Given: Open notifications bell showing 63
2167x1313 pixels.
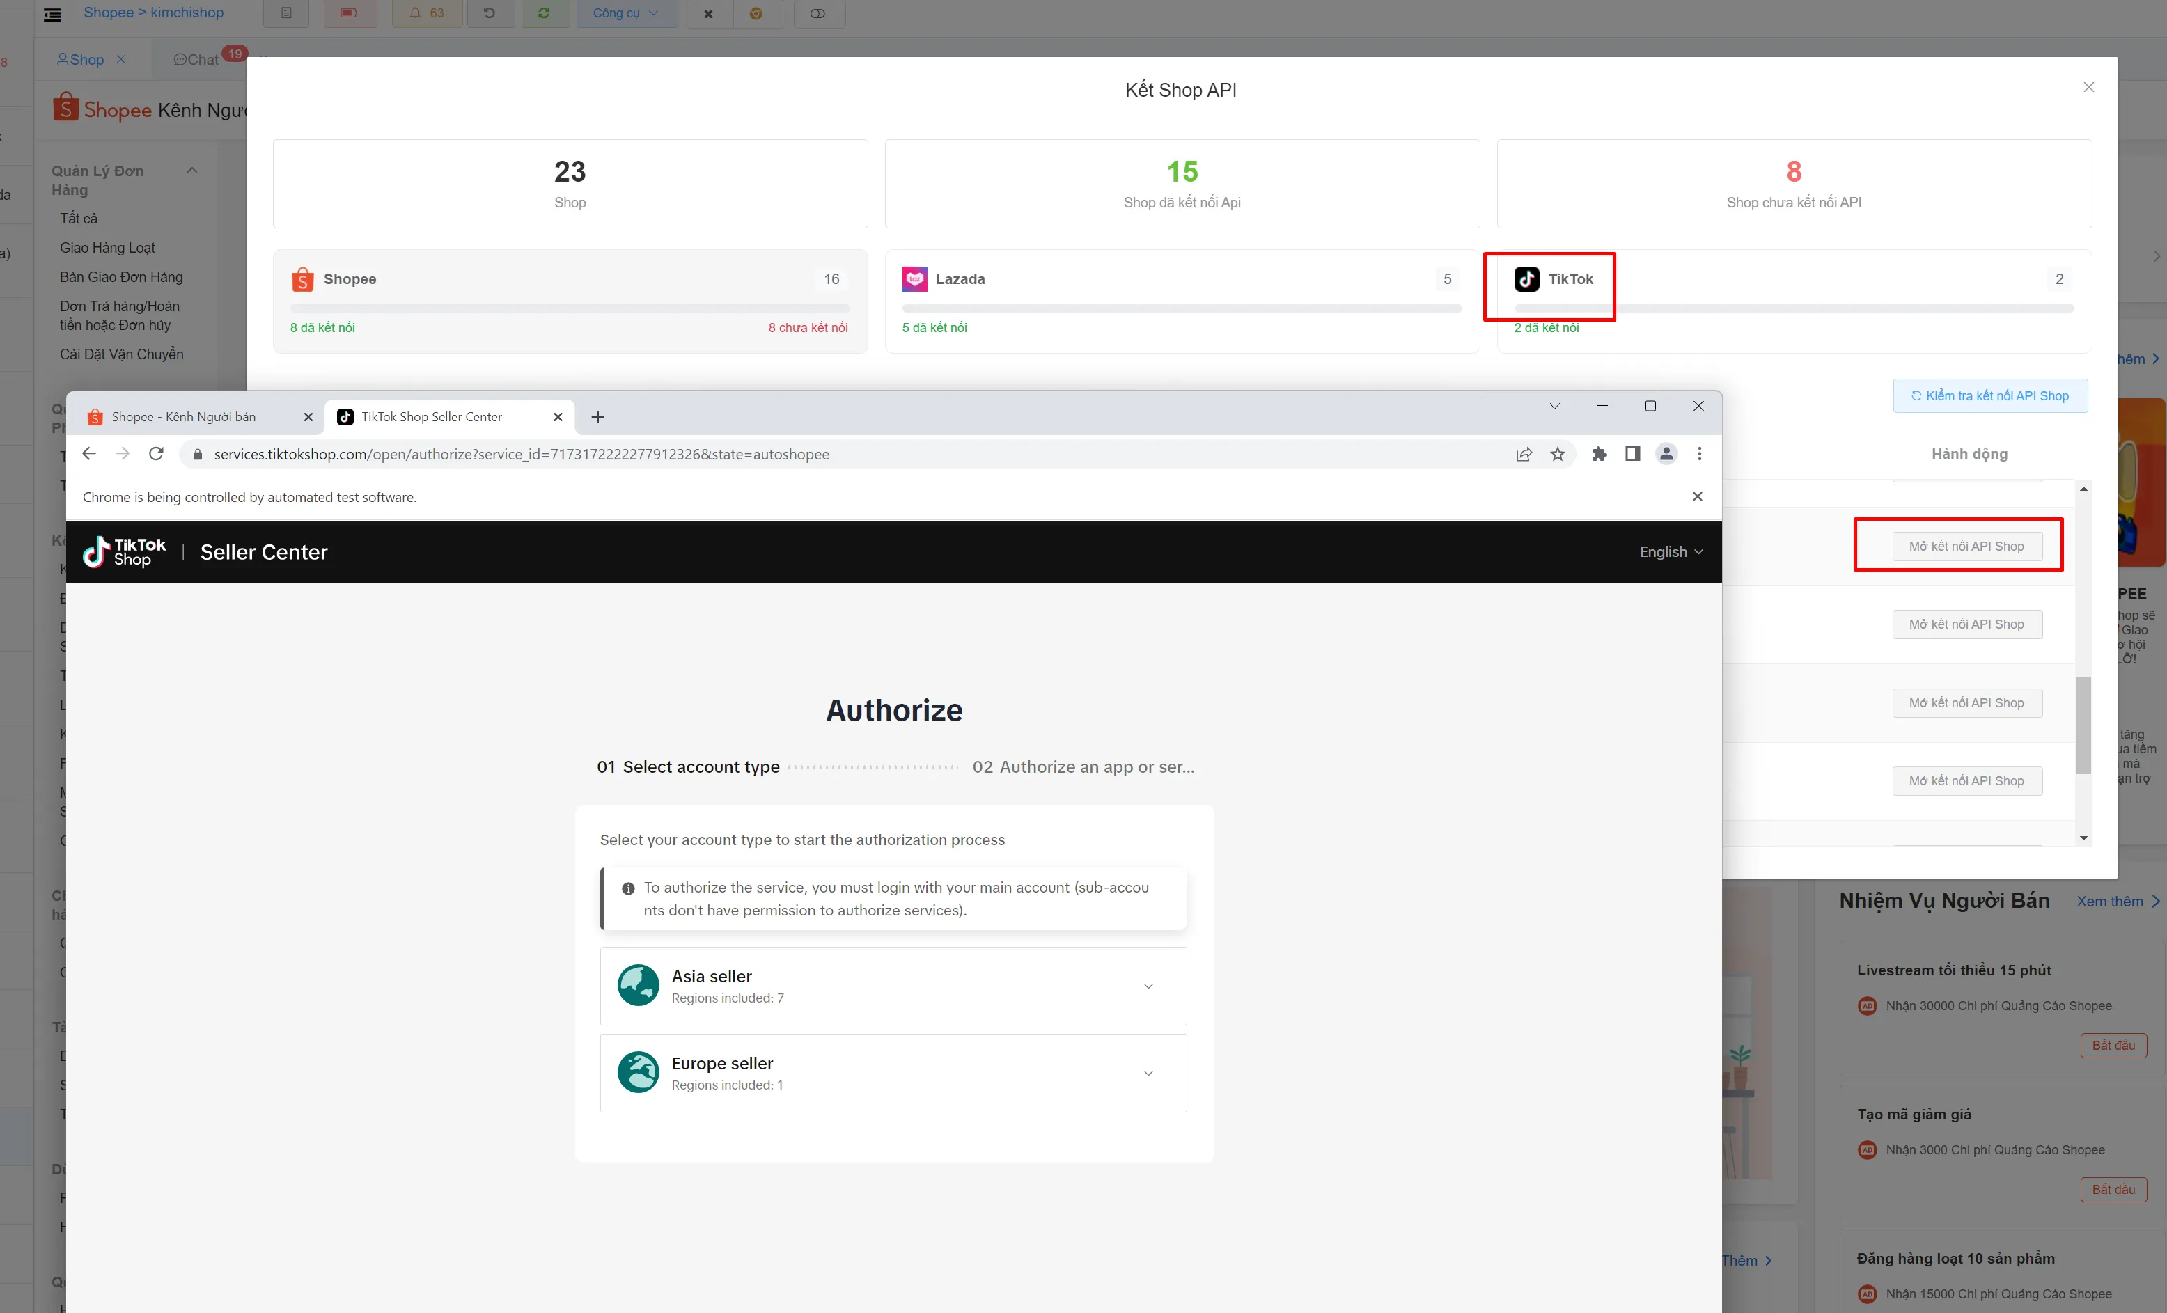Looking at the screenshot, I should click(x=427, y=13).
